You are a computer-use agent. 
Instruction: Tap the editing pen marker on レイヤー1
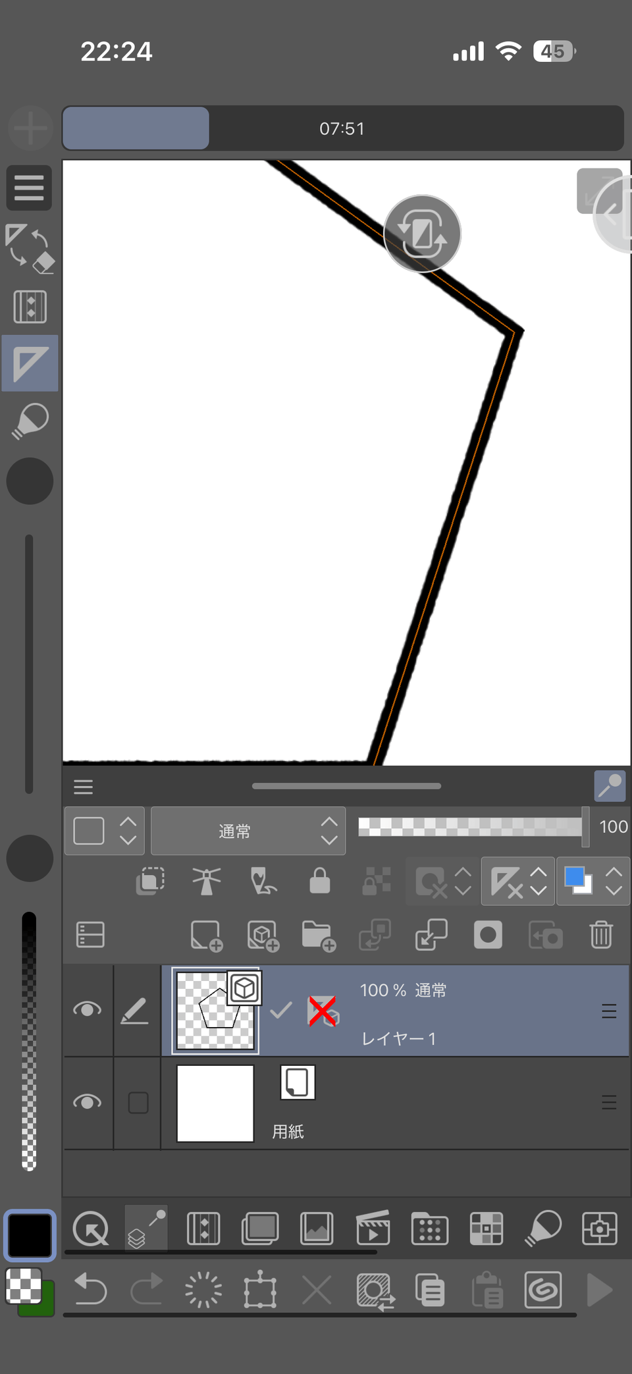(135, 1011)
